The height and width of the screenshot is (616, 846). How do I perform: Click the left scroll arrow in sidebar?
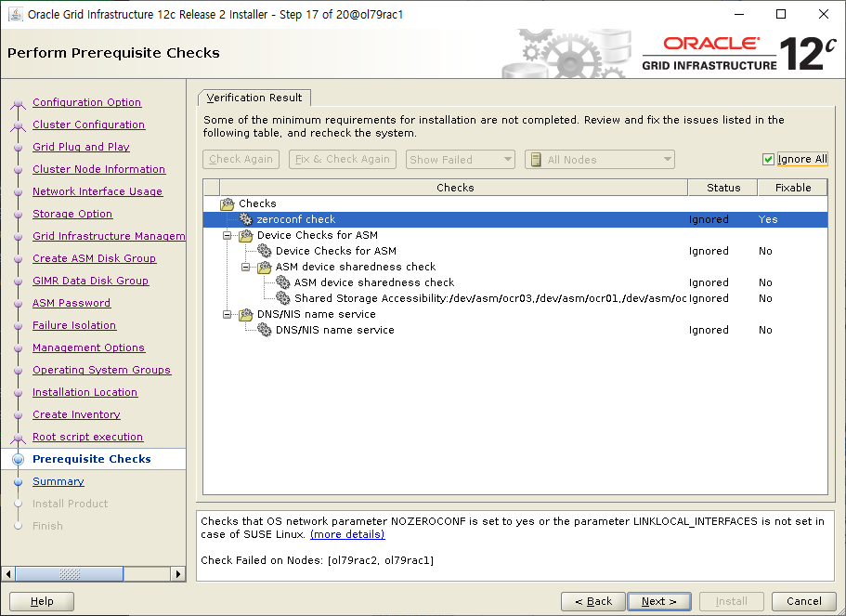tap(8, 574)
